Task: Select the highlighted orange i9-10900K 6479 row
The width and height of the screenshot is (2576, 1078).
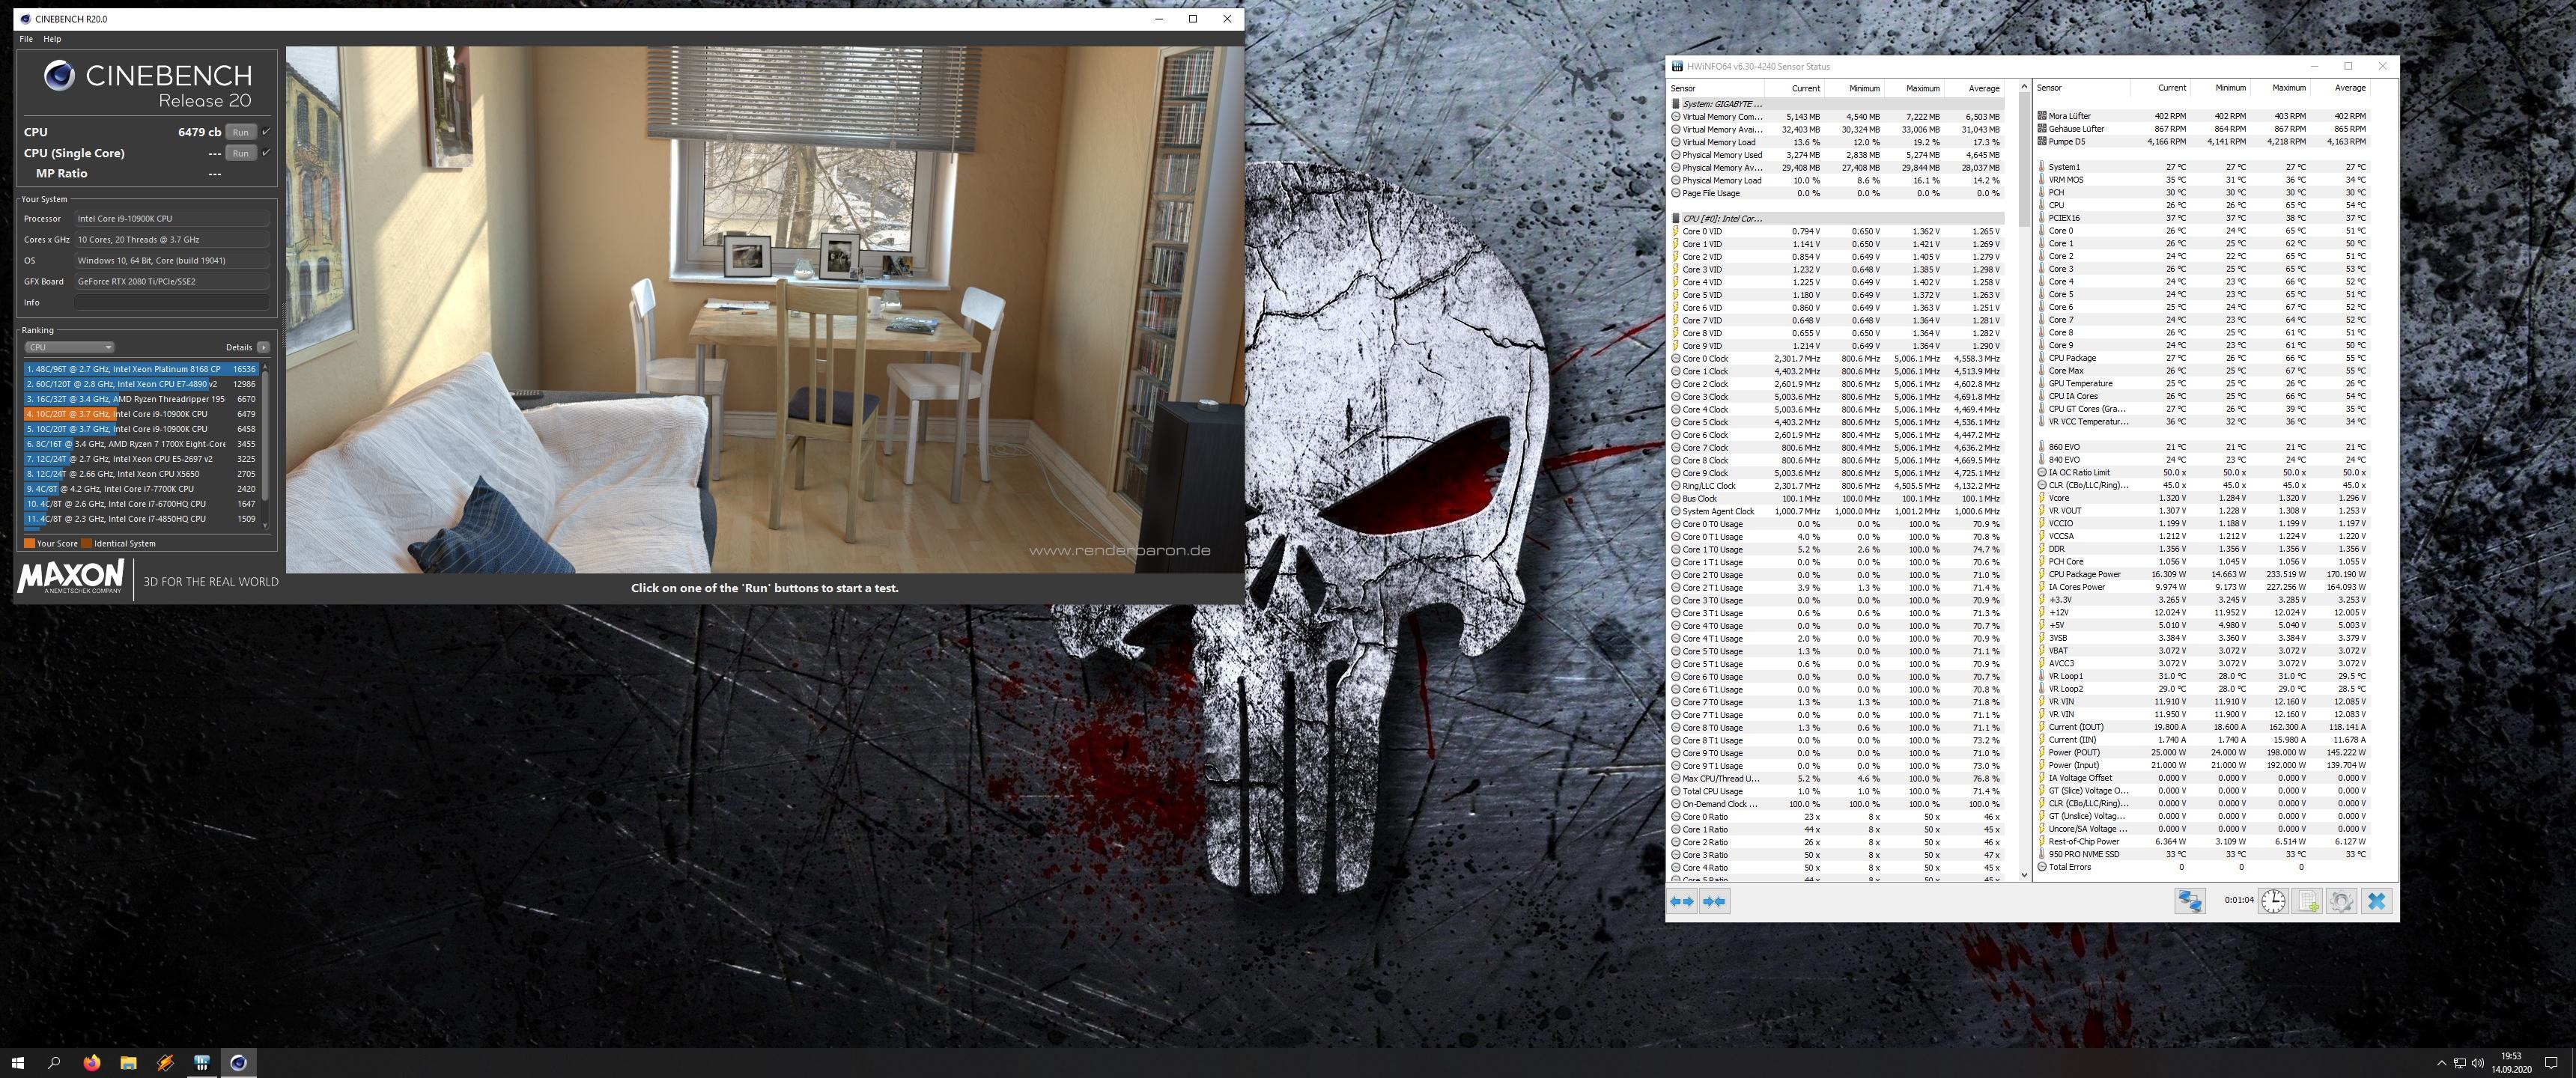Action: [x=141, y=414]
